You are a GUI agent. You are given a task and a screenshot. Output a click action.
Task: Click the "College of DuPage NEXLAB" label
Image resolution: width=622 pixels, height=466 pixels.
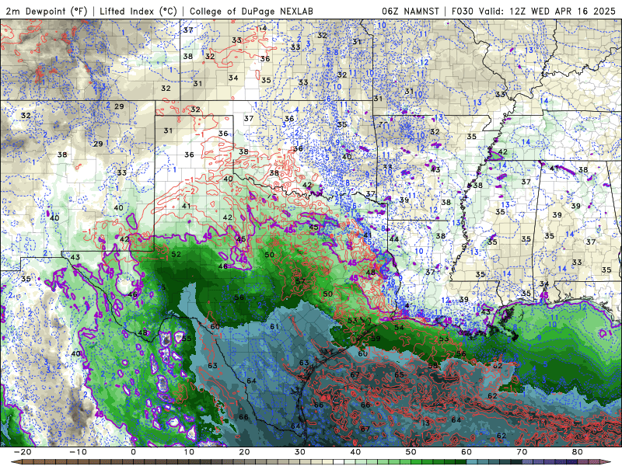[x=251, y=11]
